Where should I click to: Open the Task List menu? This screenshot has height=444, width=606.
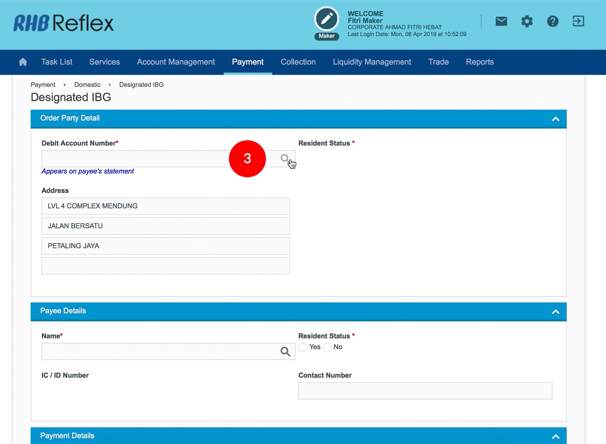point(57,62)
